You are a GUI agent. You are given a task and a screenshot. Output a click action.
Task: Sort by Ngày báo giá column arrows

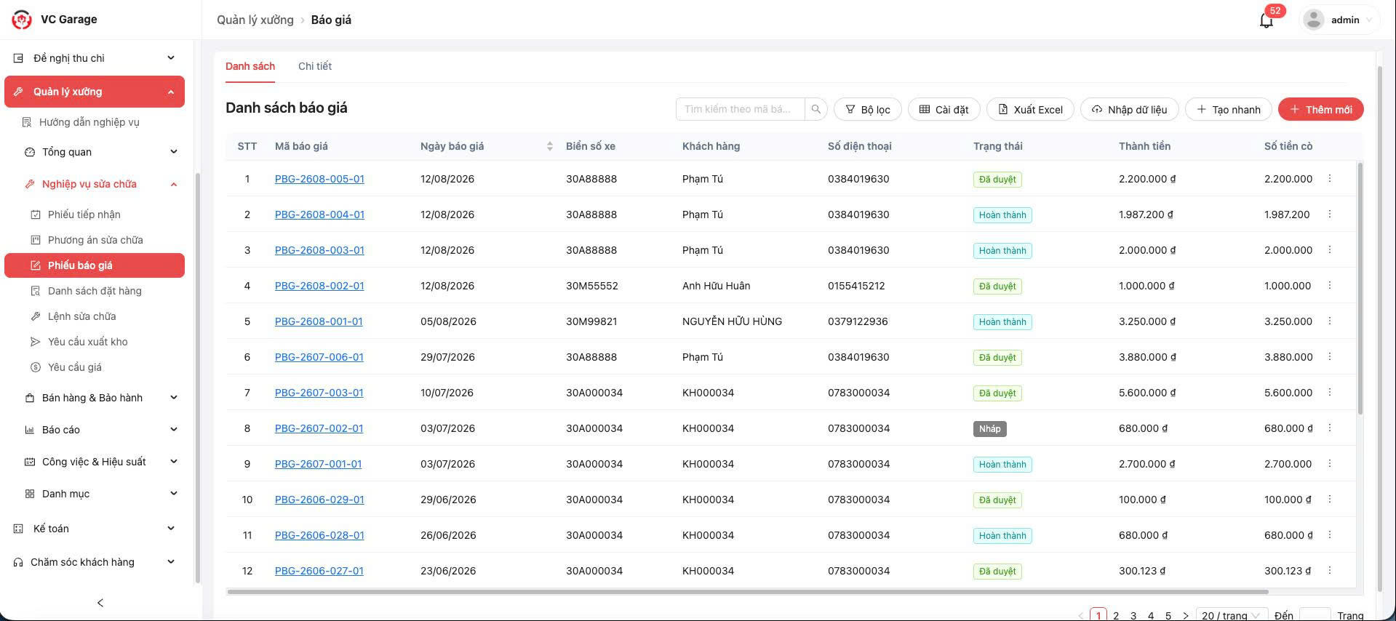click(550, 146)
